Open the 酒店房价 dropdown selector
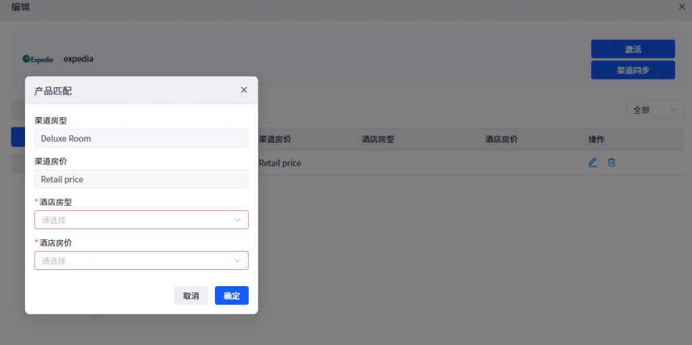 click(x=141, y=260)
